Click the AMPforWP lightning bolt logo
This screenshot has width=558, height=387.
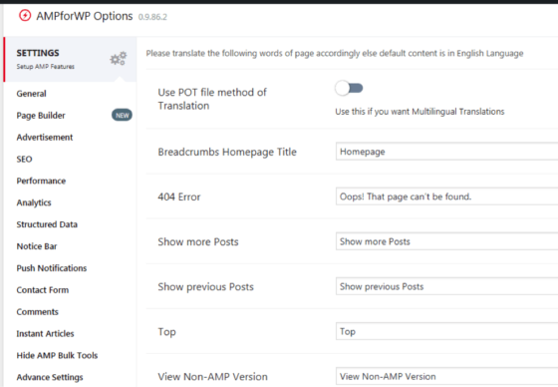pyautogui.click(x=25, y=16)
